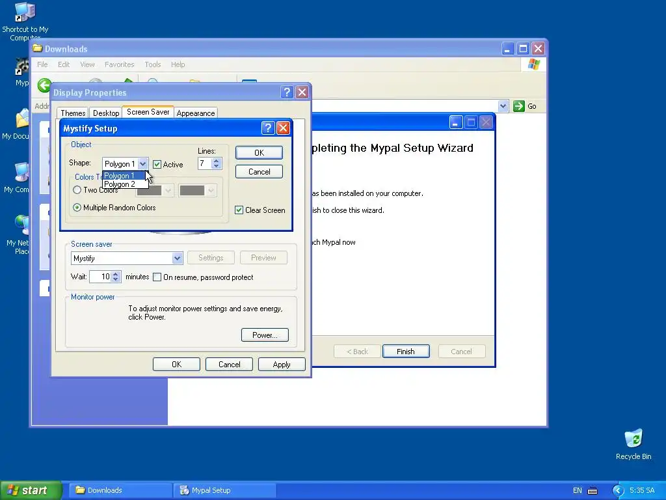Viewport: 666px width, 500px height.
Task: Open the Screen saver Mystify dropdown
Action: coord(177,258)
